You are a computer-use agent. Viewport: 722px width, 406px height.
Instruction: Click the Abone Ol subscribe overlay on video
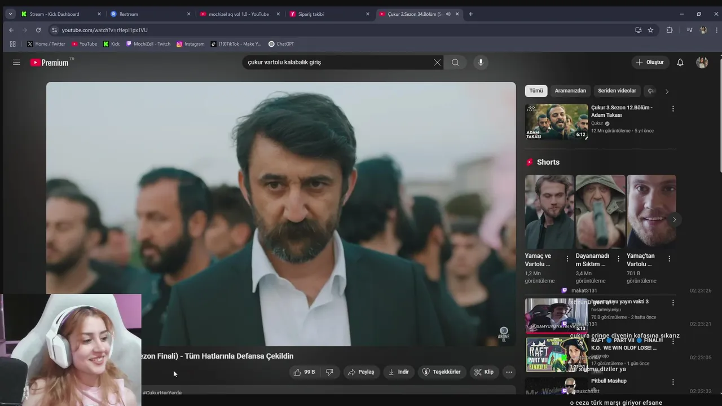click(x=504, y=334)
